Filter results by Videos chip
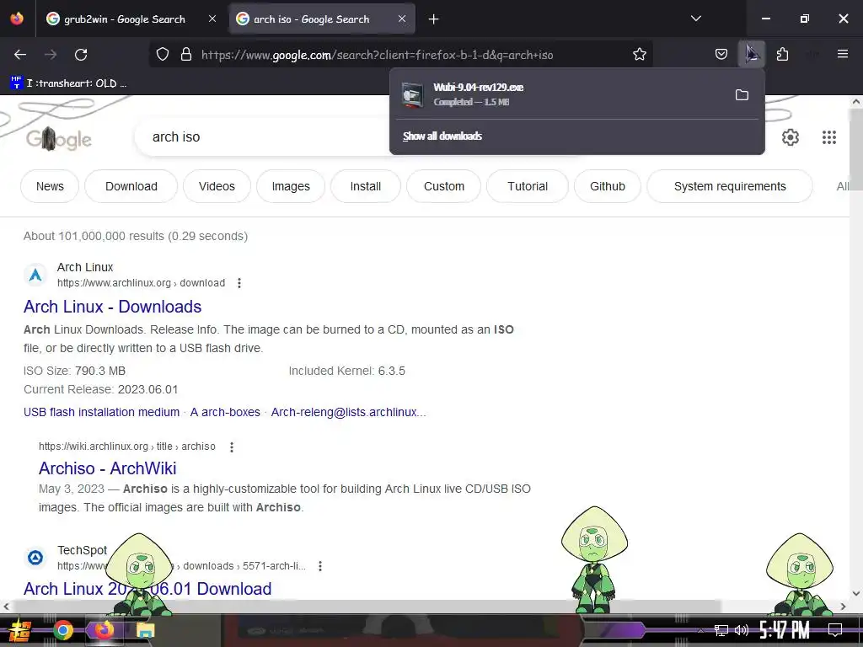 tap(217, 186)
